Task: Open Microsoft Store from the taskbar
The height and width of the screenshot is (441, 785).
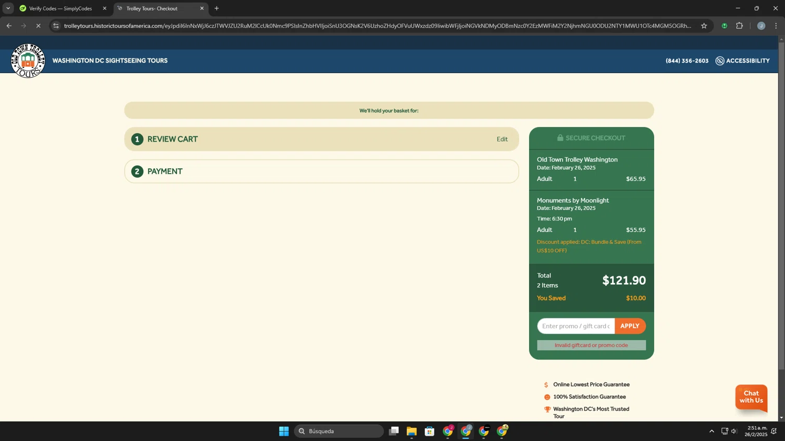Action: pyautogui.click(x=430, y=431)
